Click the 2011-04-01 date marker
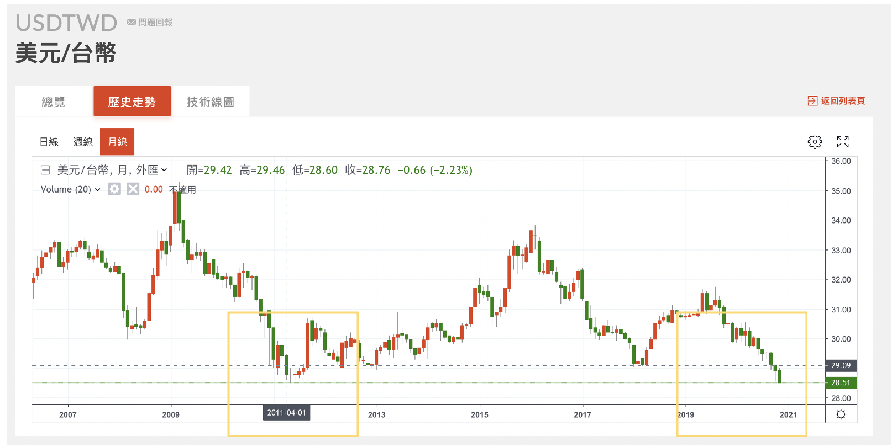This screenshot has height=447, width=892. (286, 413)
